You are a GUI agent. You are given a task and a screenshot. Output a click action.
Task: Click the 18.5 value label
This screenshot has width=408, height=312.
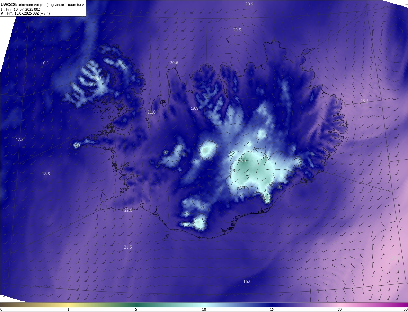(x=46, y=174)
